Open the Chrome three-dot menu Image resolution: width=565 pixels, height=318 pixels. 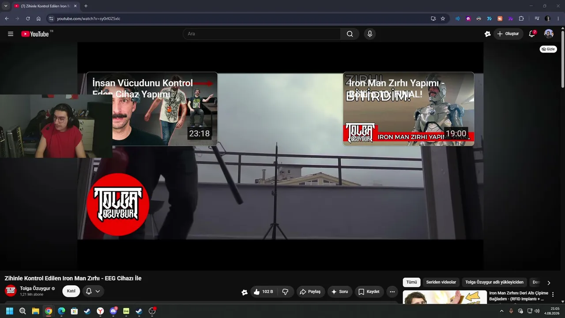pos(558,19)
